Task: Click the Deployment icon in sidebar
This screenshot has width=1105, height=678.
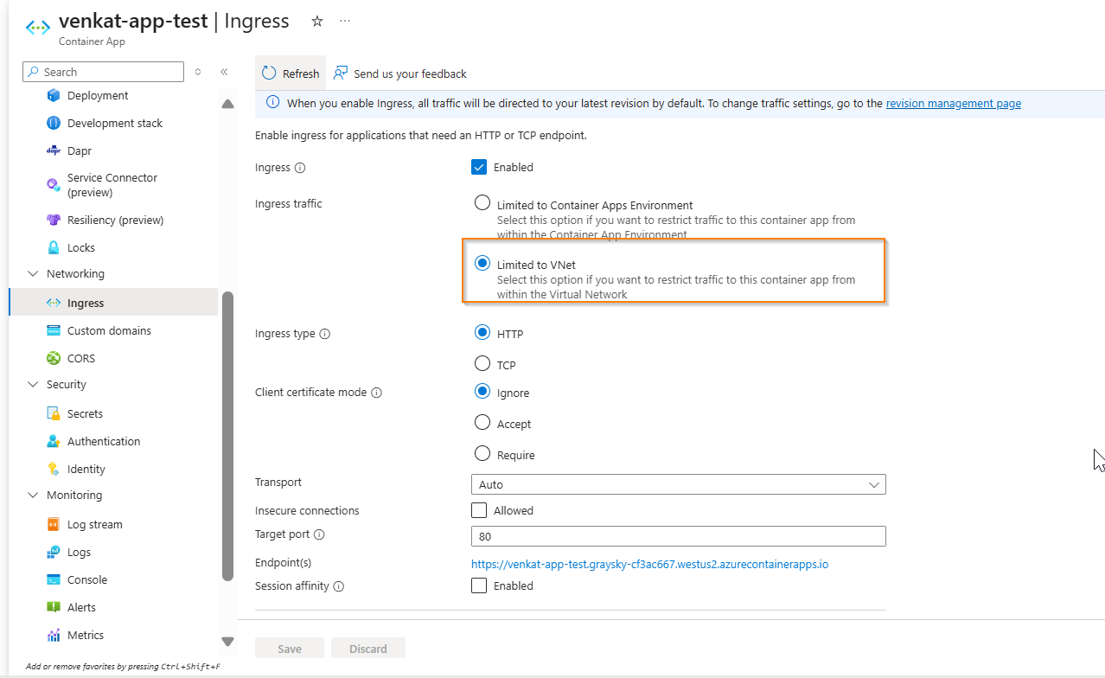Action: [53, 96]
